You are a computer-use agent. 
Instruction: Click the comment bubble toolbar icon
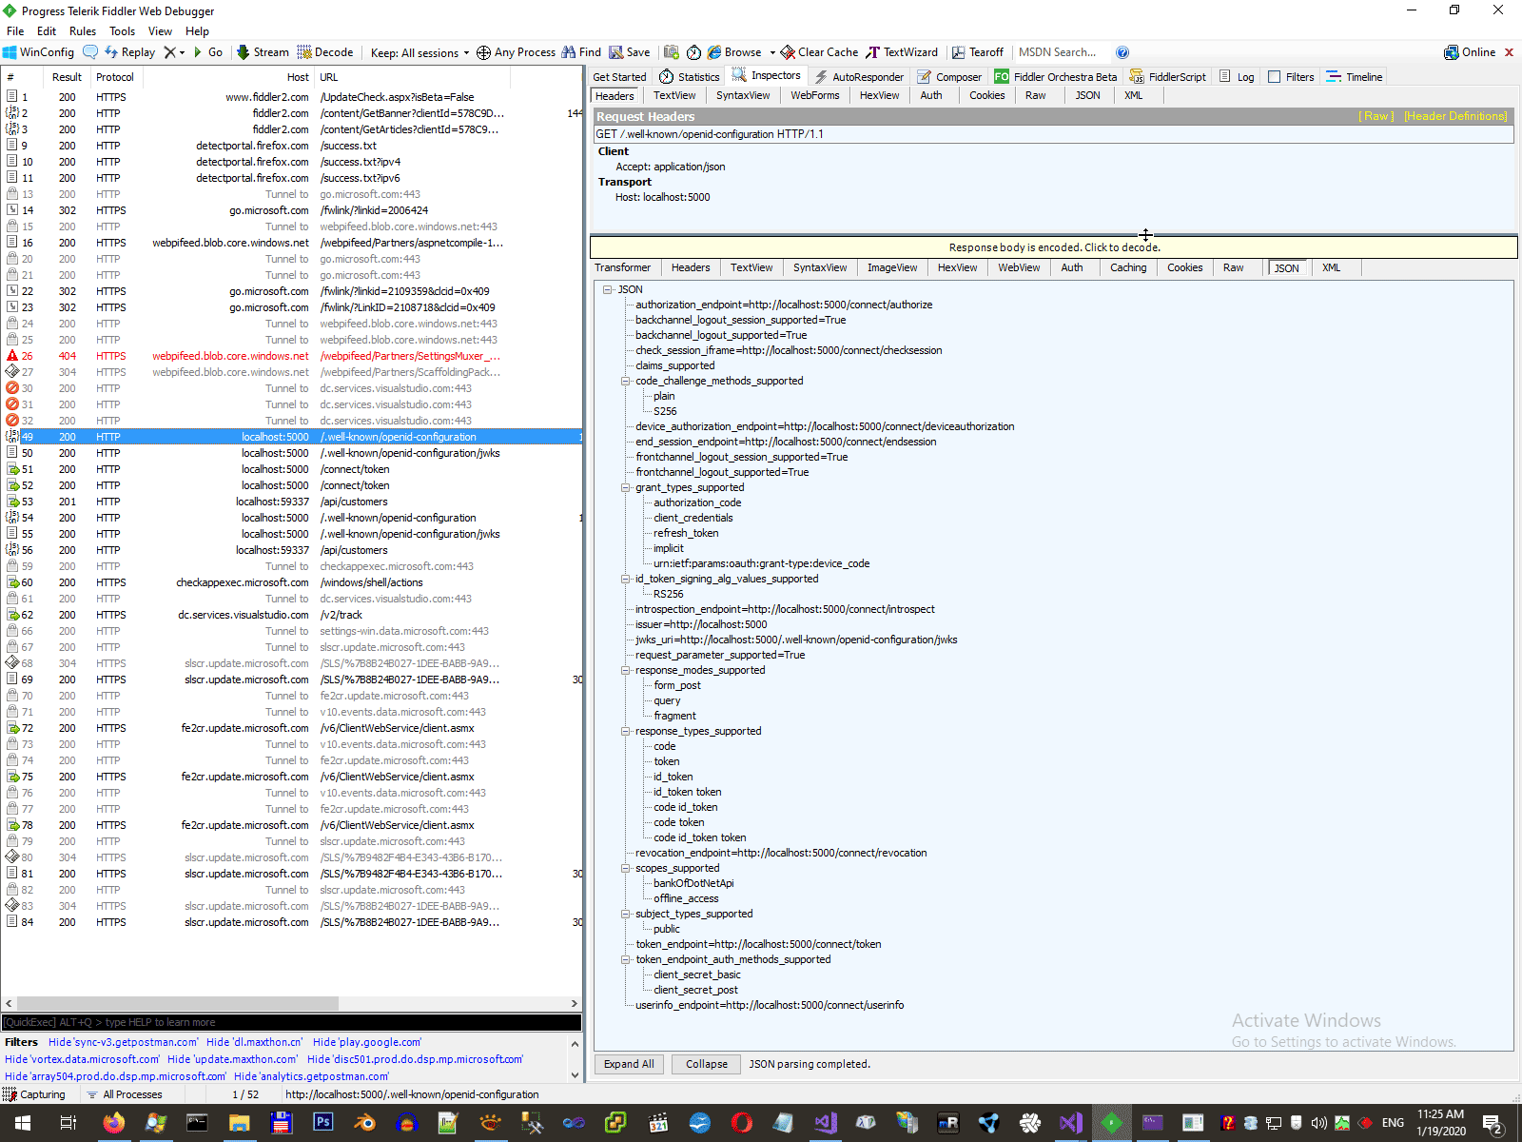[90, 52]
